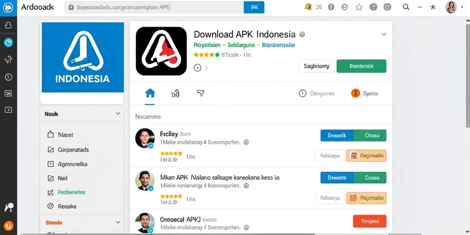The width and height of the screenshot is (470, 235).
Task: Click the "Nooanveis" section heading
Action: 148,117
